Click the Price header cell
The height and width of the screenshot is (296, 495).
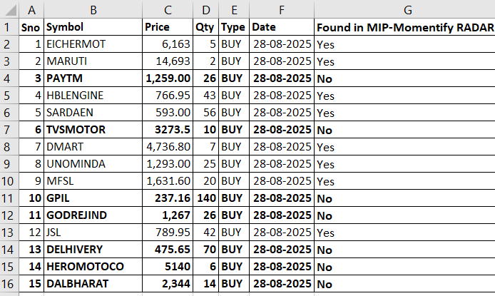(x=168, y=27)
